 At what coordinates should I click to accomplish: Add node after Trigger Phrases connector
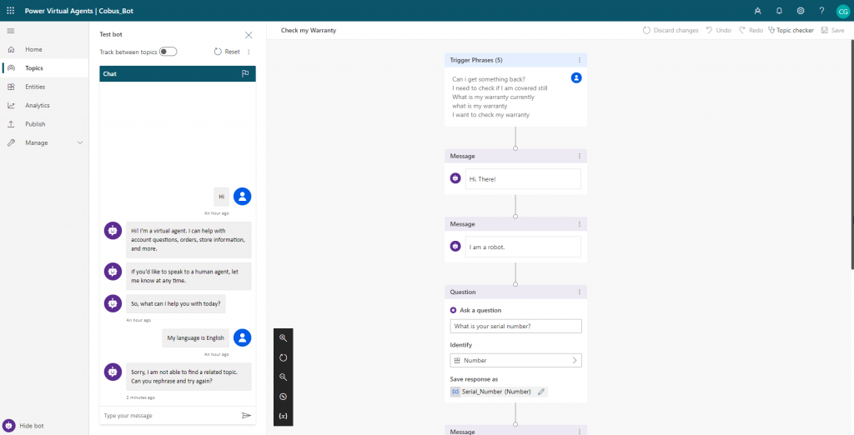515,148
